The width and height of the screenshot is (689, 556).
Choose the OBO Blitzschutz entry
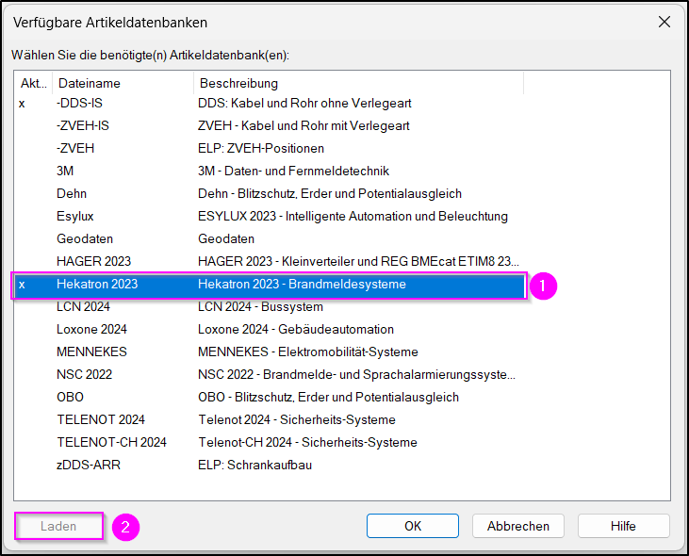(x=270, y=397)
